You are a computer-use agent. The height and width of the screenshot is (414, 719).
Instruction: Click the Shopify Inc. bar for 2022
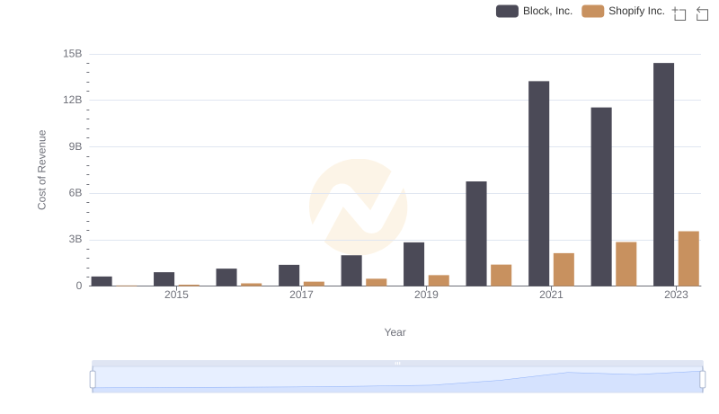pyautogui.click(x=626, y=264)
